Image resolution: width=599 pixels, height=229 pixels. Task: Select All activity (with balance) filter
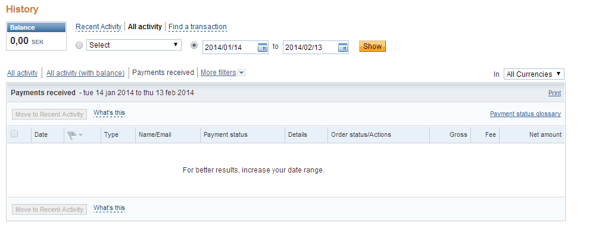tap(86, 73)
